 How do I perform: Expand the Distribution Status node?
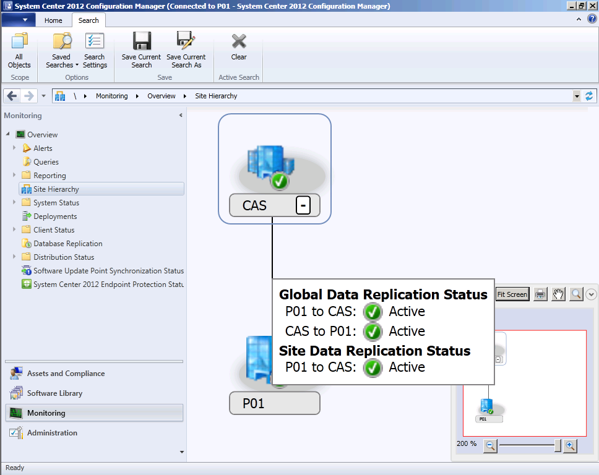[x=14, y=257]
